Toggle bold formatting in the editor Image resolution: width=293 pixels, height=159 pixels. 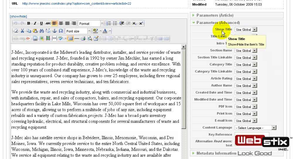click(x=29, y=23)
